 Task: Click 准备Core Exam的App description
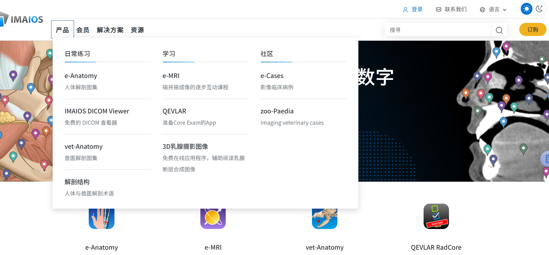tap(189, 123)
